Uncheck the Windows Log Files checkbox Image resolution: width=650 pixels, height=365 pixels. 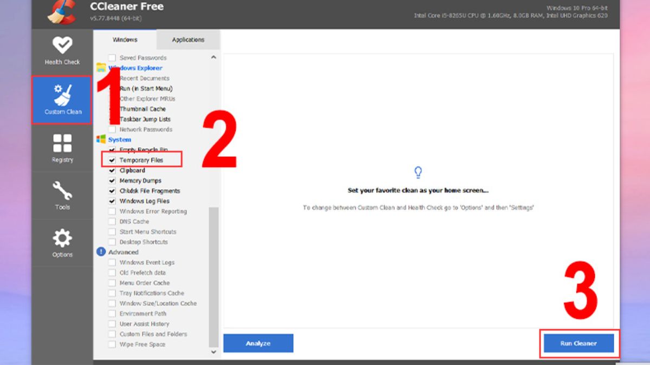click(x=112, y=201)
